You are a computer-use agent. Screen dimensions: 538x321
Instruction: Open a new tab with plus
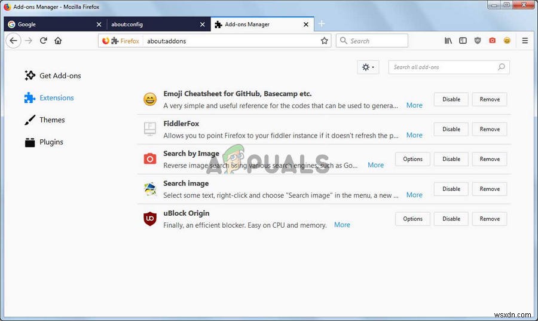tap(322, 24)
